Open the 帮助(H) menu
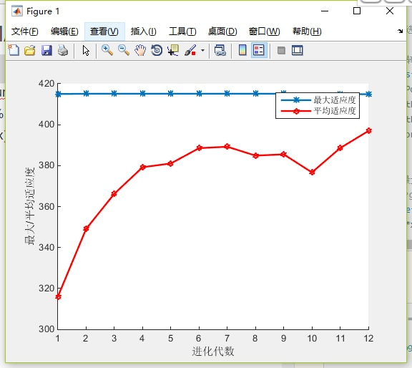 pos(307,32)
